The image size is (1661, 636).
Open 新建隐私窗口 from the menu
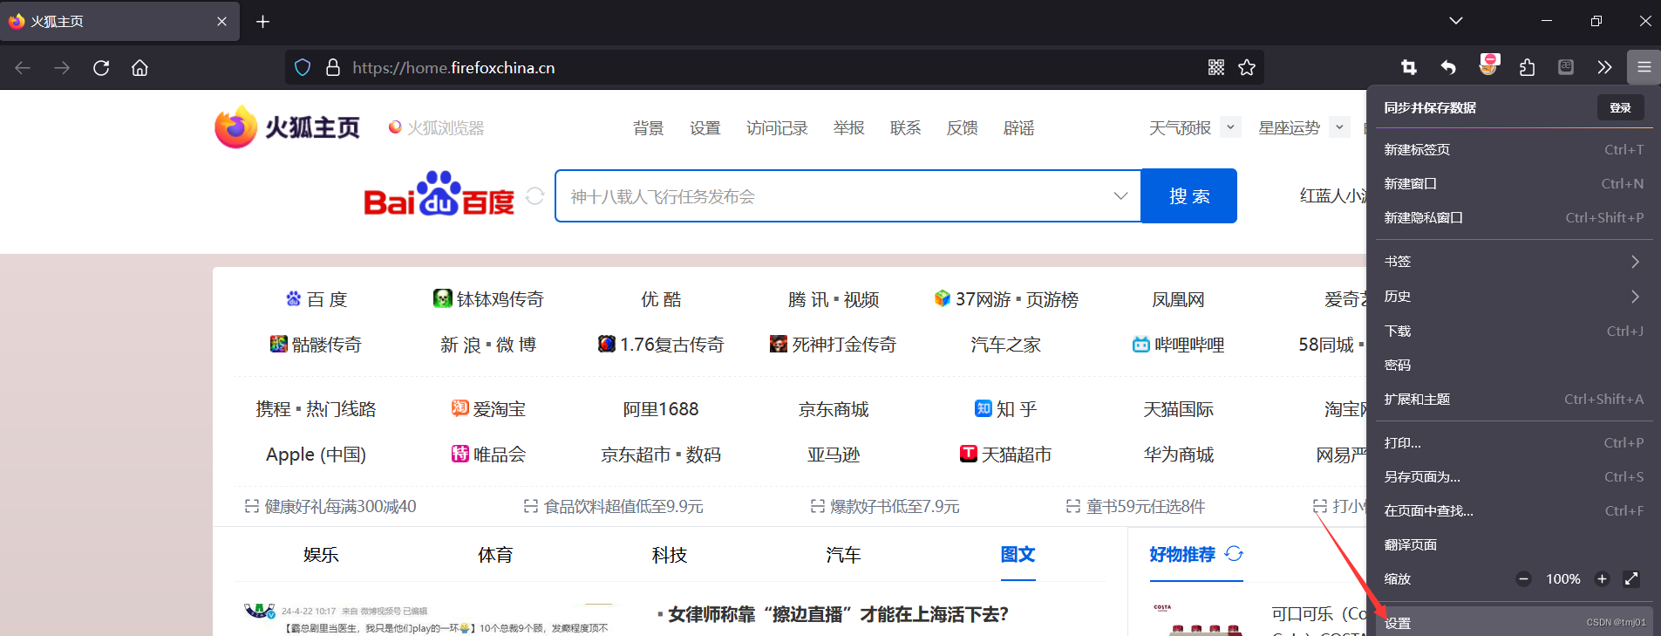1515,217
